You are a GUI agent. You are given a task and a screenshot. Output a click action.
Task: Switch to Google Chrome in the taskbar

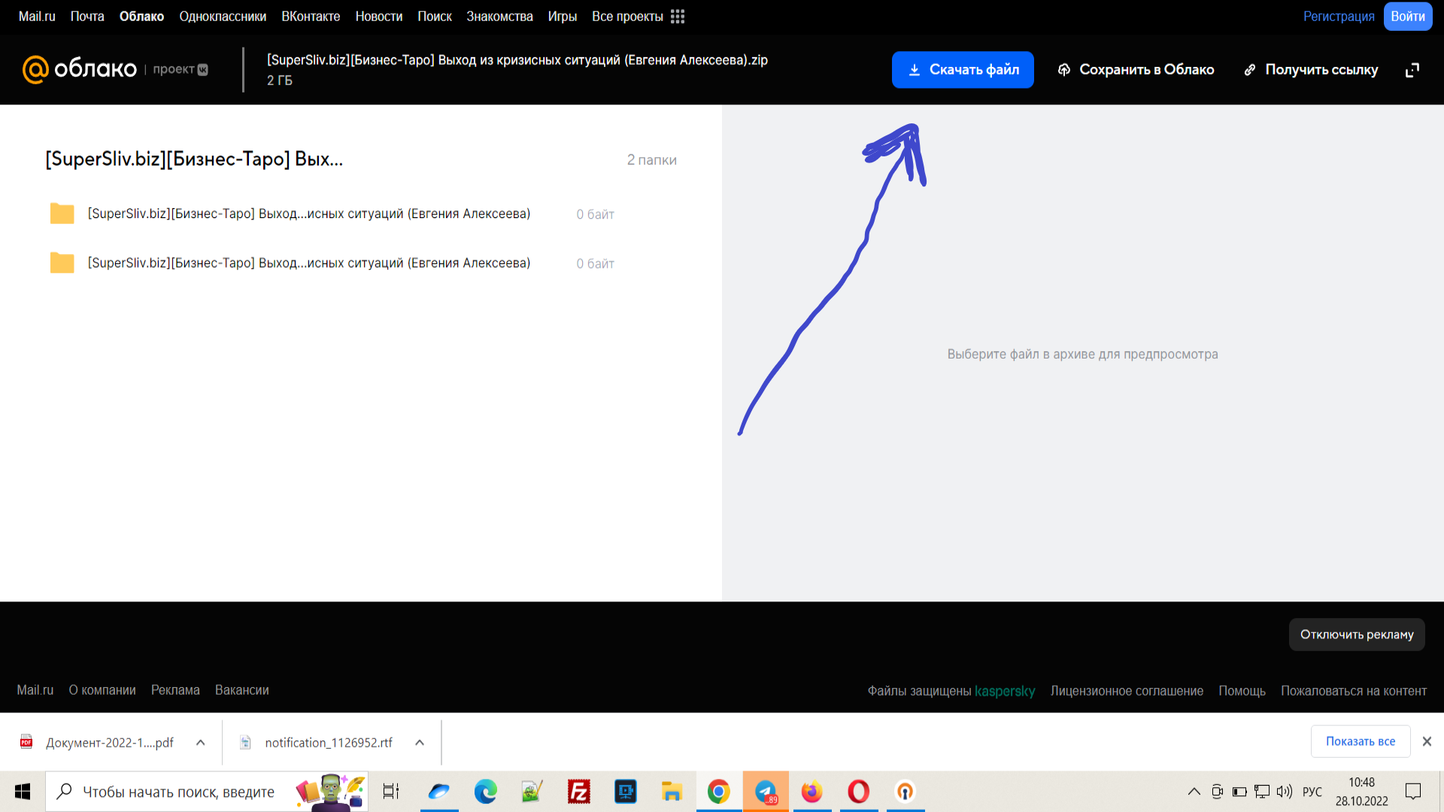tap(719, 792)
